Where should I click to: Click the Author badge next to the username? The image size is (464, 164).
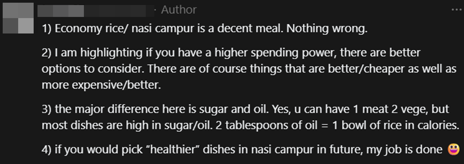point(179,10)
